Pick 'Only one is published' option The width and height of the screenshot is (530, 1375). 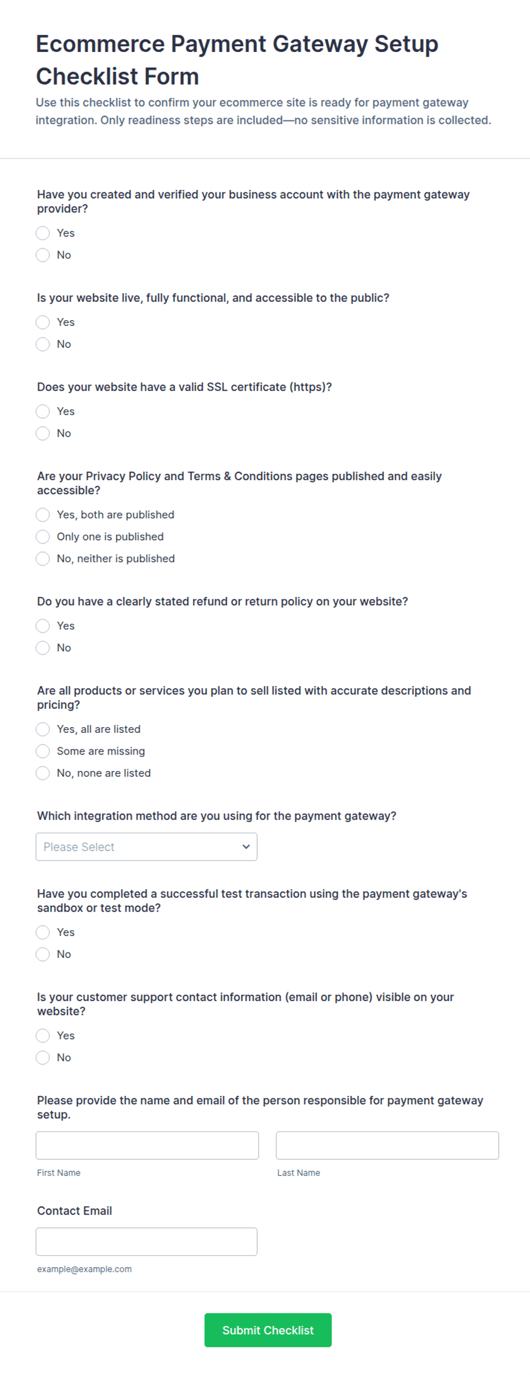43,537
